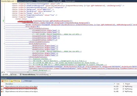Switch to the Design view
137x96 pixels.
[x=13, y=75]
